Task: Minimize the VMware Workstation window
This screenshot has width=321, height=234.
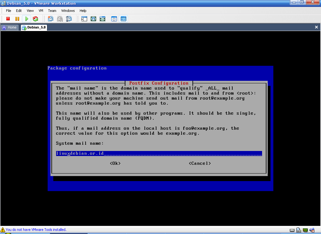Action: coord(294,2)
